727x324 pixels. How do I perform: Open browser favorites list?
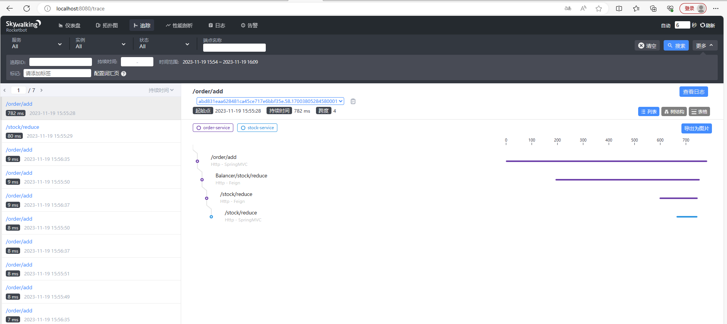click(636, 8)
